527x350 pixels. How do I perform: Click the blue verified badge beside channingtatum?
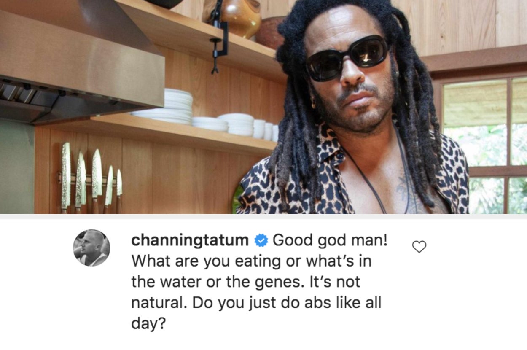(261, 240)
